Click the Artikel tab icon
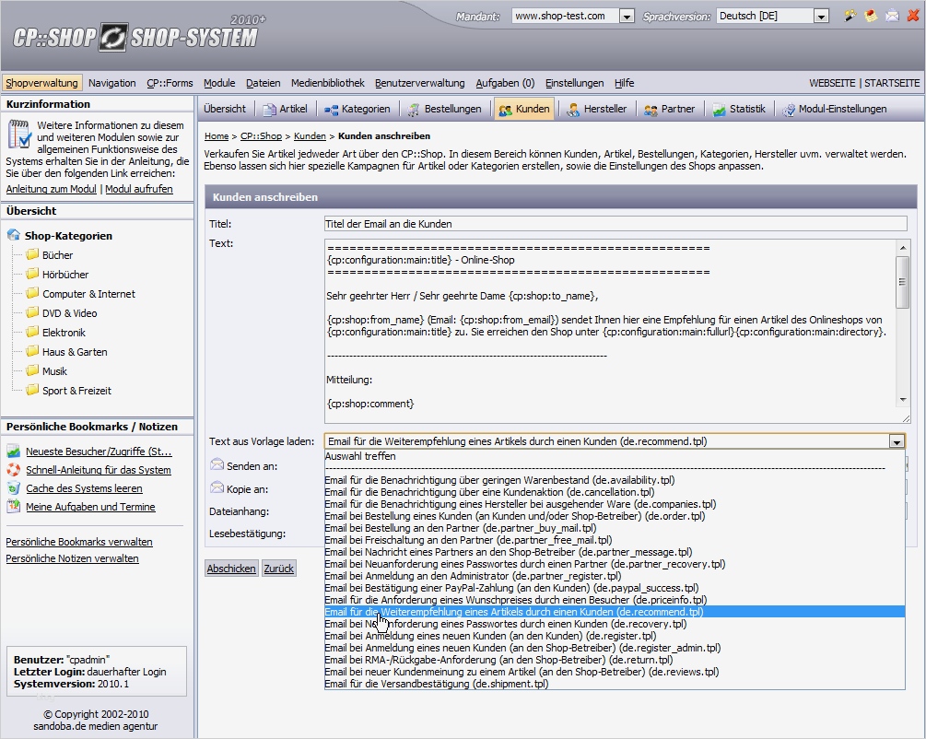This screenshot has width=926, height=739. [269, 110]
